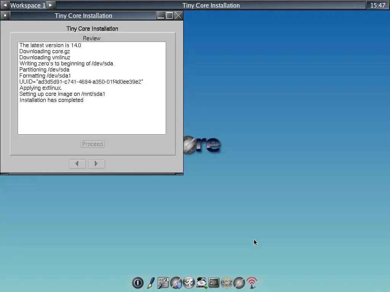Image resolution: width=390 pixels, height=292 pixels.
Task: Minimize the Tiny Core Installation window
Action: (x=161, y=16)
